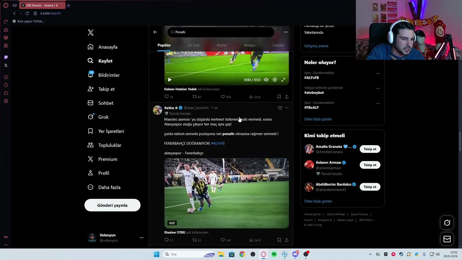The image size is (462, 260).
Task: Bookmark Selin's post
Action: (x=279, y=240)
